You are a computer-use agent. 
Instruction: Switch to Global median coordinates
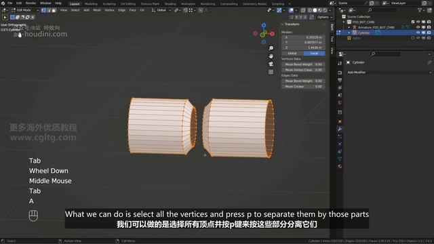(x=292, y=53)
